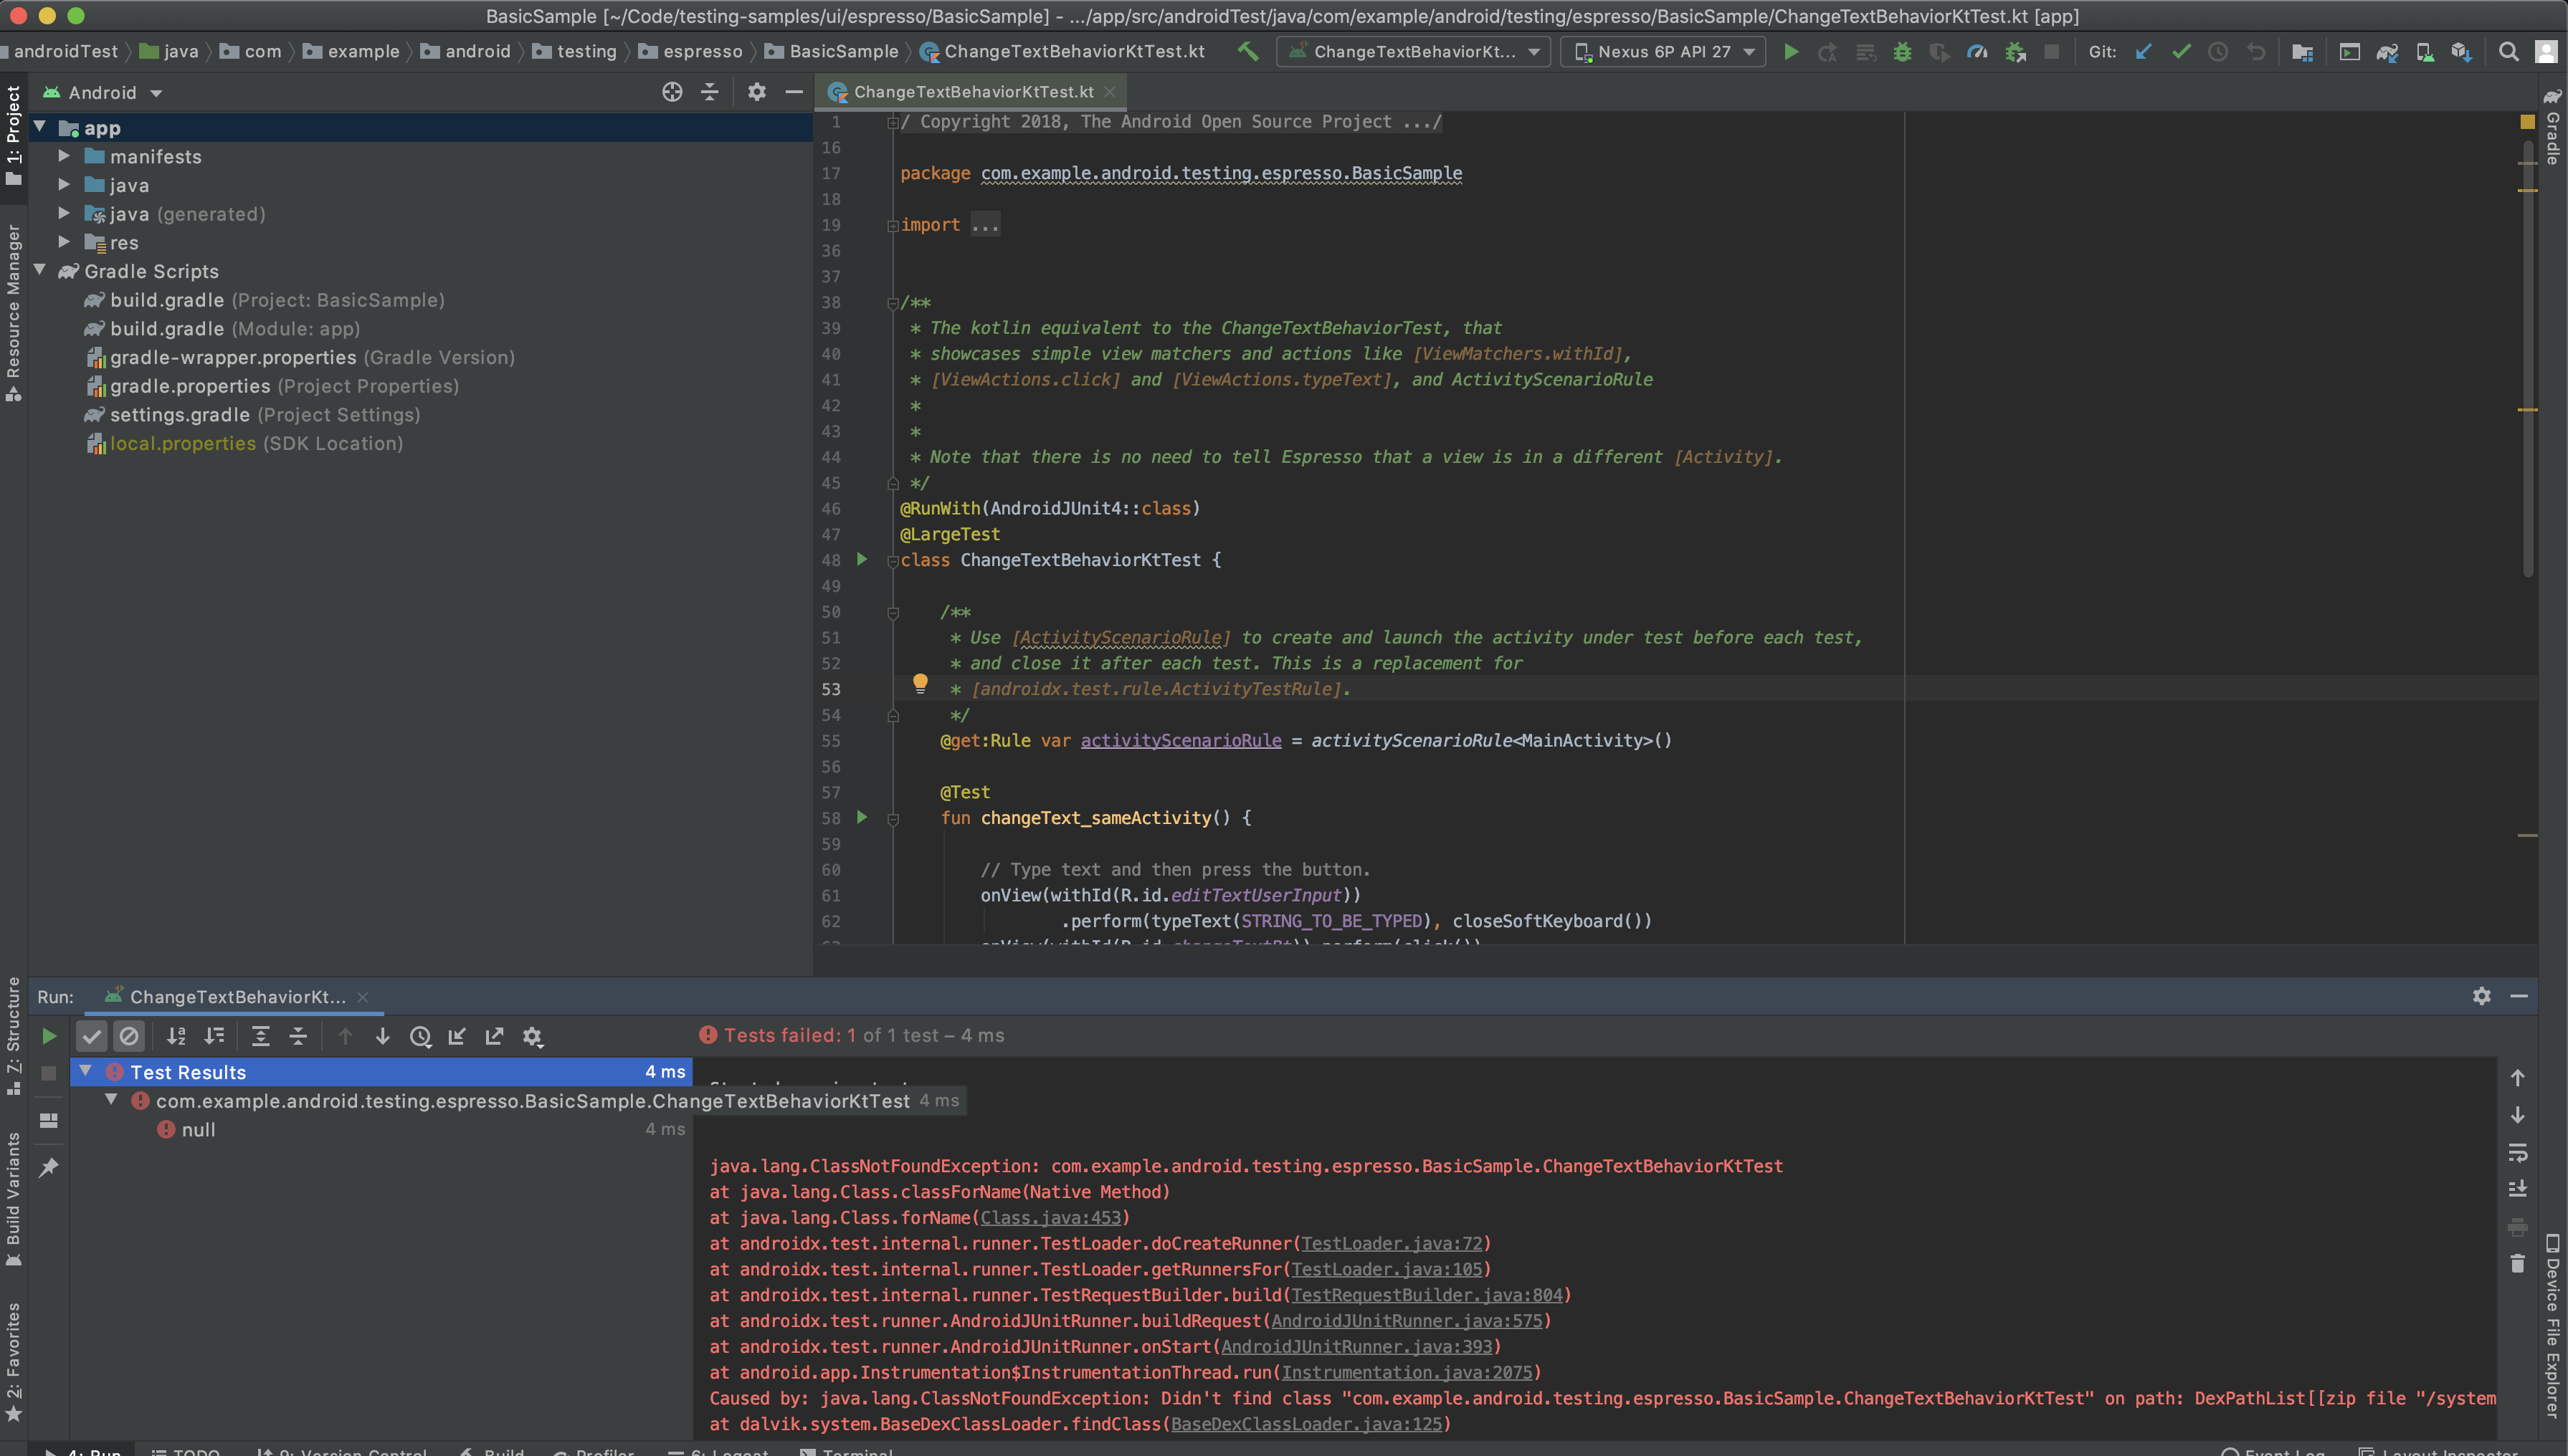
Task: Go to next failed test arrow
Action: [x=382, y=1036]
